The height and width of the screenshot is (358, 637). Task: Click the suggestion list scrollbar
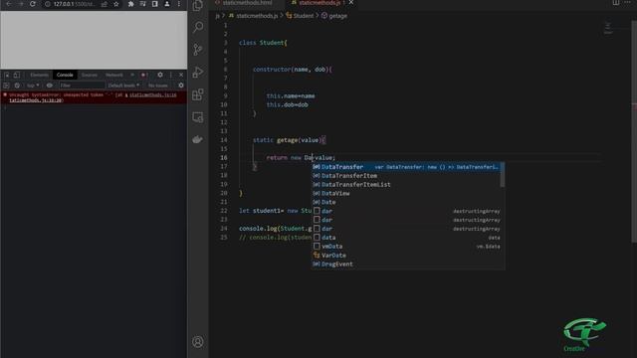(503, 175)
